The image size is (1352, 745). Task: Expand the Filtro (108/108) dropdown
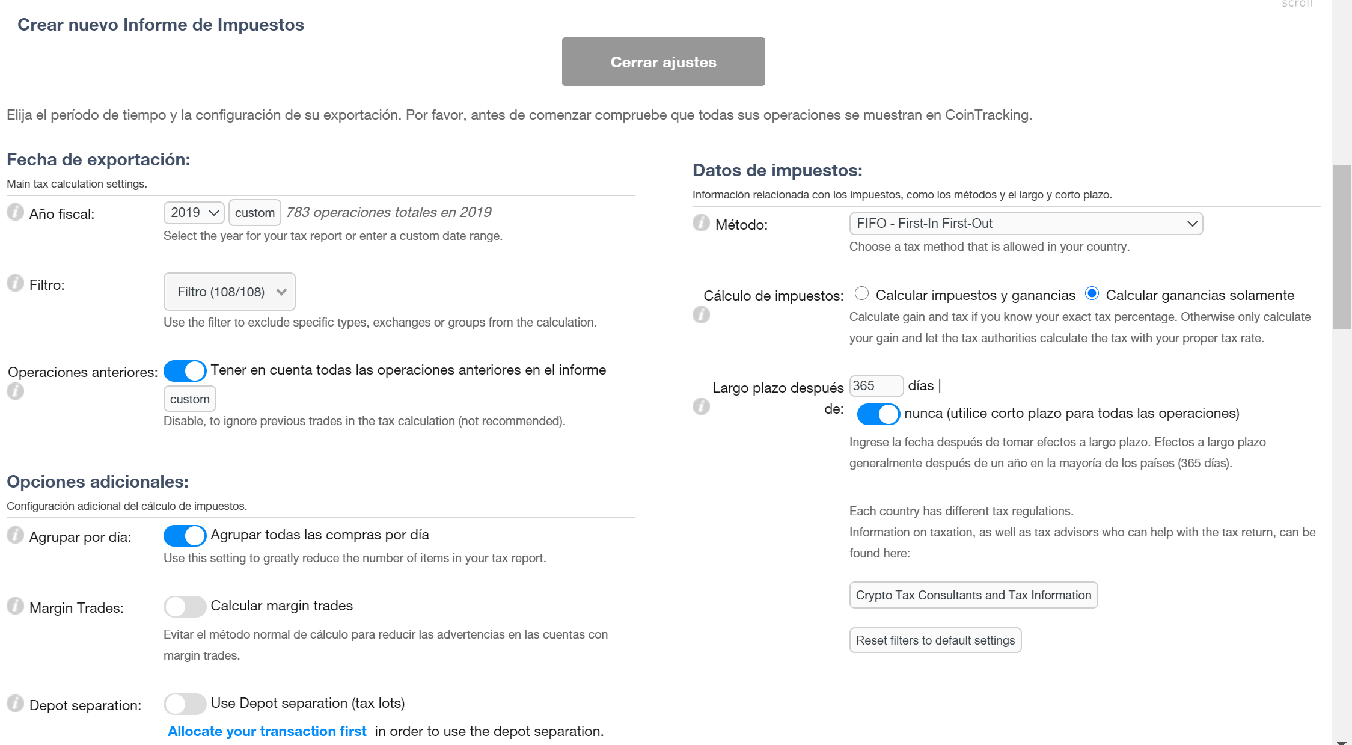click(229, 292)
